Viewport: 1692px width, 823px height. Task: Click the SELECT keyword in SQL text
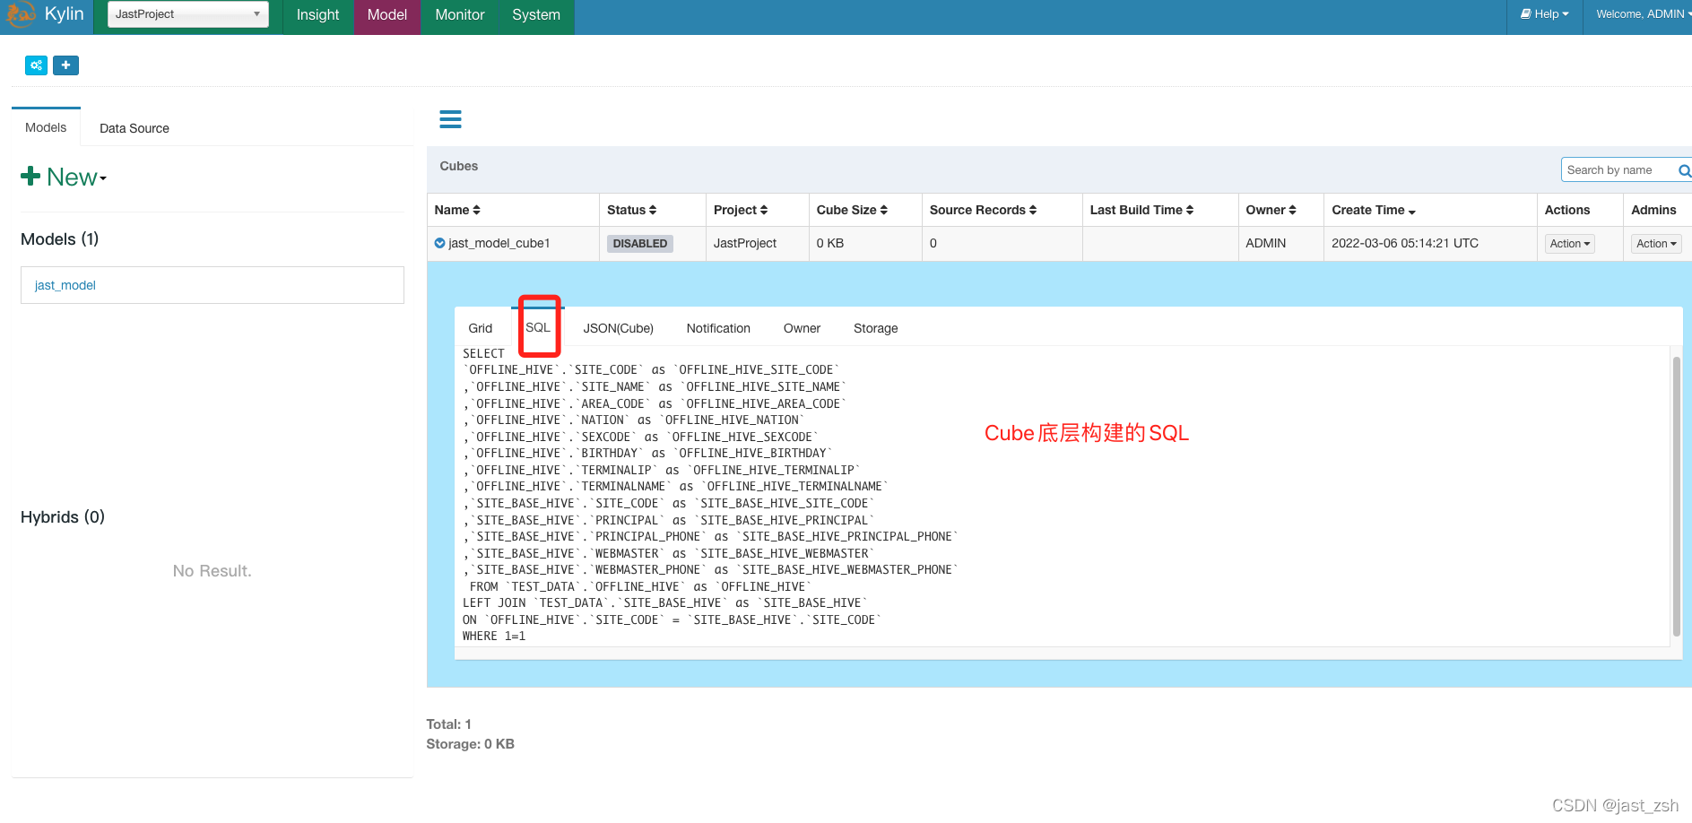[x=483, y=353]
